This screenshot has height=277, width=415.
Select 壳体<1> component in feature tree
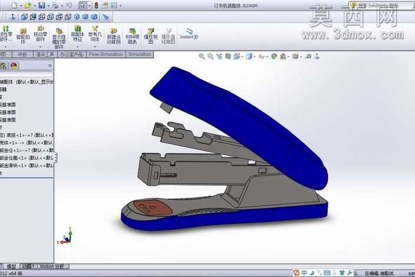click(27, 142)
